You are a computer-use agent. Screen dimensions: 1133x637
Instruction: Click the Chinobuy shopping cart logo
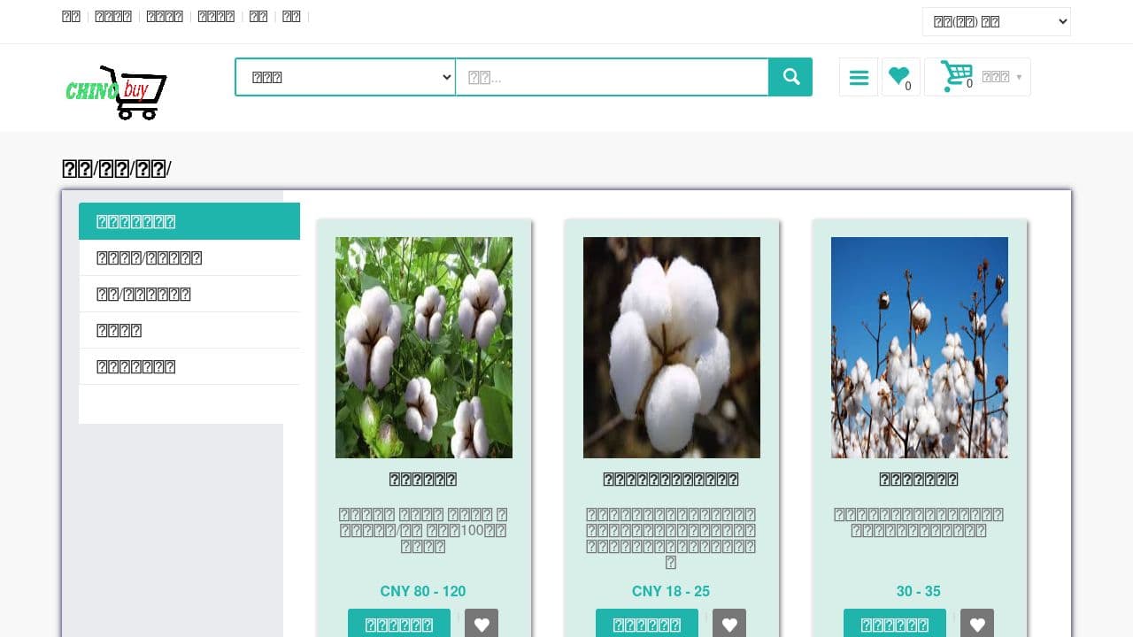[116, 91]
